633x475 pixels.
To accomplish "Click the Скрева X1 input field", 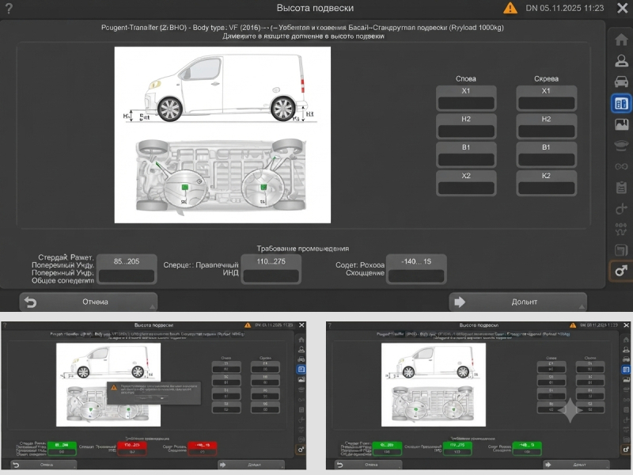I will (546, 104).
